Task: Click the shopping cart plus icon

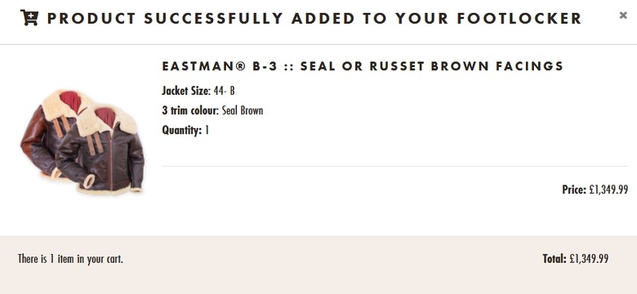Action: (29, 18)
